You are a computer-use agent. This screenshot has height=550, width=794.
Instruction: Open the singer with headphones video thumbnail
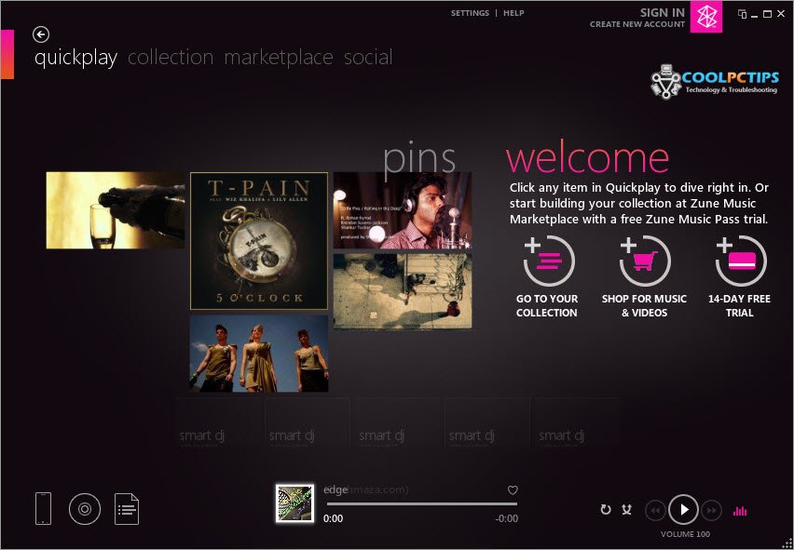(x=403, y=210)
